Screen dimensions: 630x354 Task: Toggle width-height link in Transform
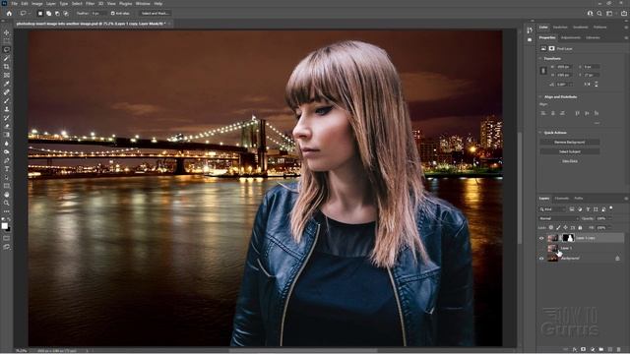(x=543, y=71)
